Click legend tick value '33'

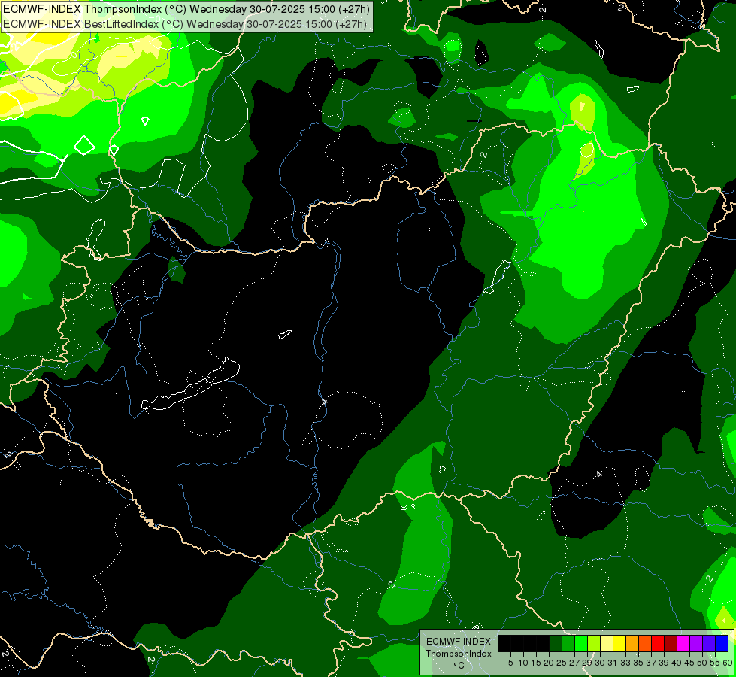[x=625, y=663]
